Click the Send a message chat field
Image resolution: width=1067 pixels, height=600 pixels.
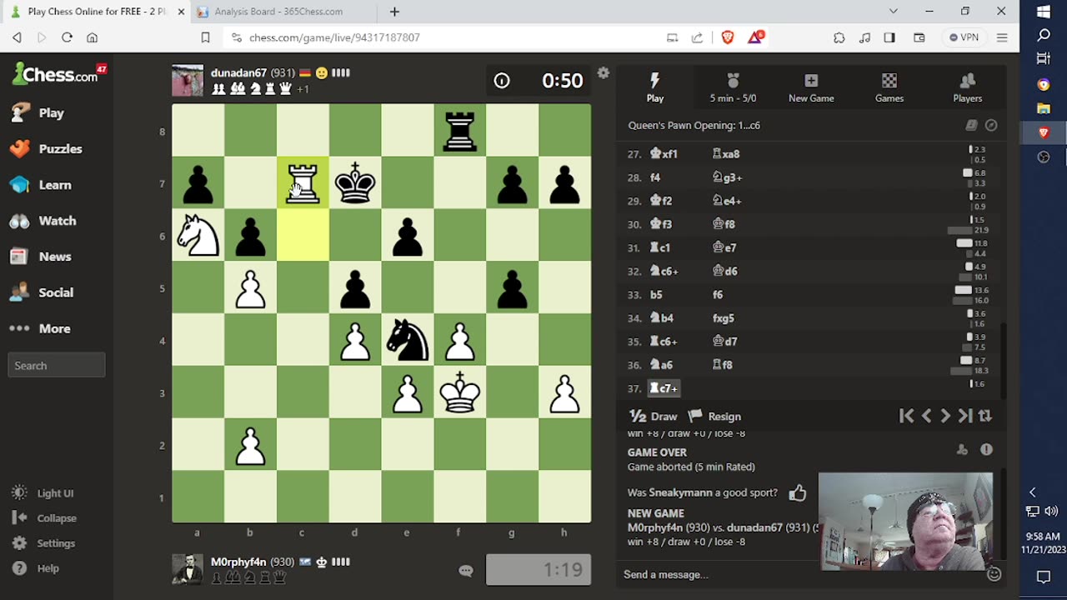[800, 574]
